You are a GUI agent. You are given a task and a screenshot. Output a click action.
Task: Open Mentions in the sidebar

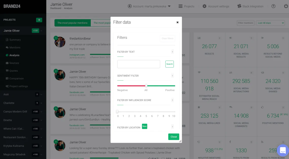click(x=15, y=47)
